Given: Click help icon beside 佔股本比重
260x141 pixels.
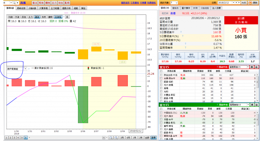Looking at the screenshot, I should [185, 44].
